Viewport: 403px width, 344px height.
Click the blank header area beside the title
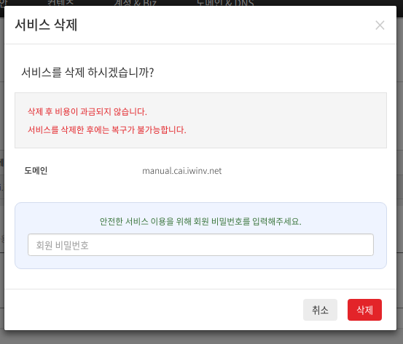click(226, 25)
